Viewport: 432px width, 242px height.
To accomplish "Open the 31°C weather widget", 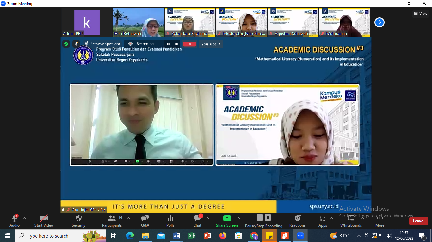I will [340, 236].
